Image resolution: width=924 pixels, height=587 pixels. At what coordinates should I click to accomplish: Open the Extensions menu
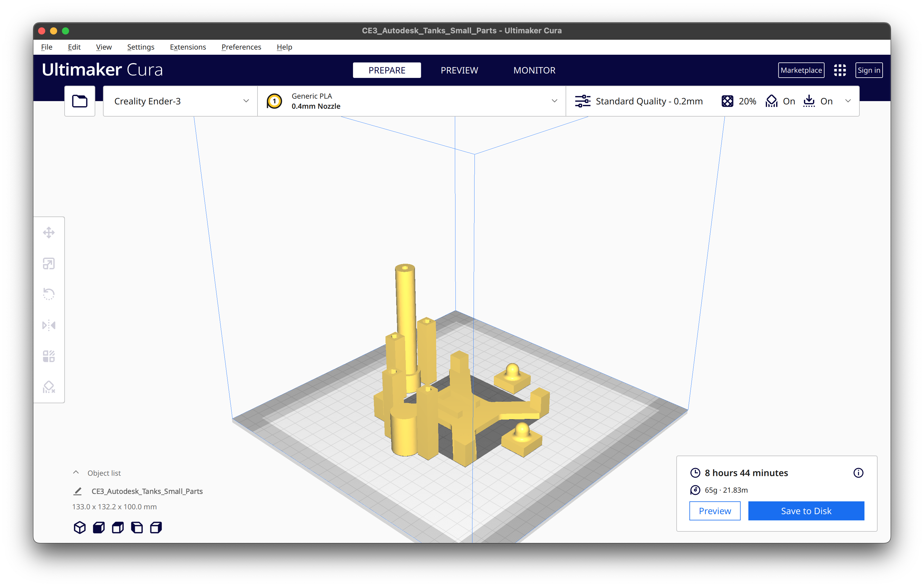pos(188,47)
